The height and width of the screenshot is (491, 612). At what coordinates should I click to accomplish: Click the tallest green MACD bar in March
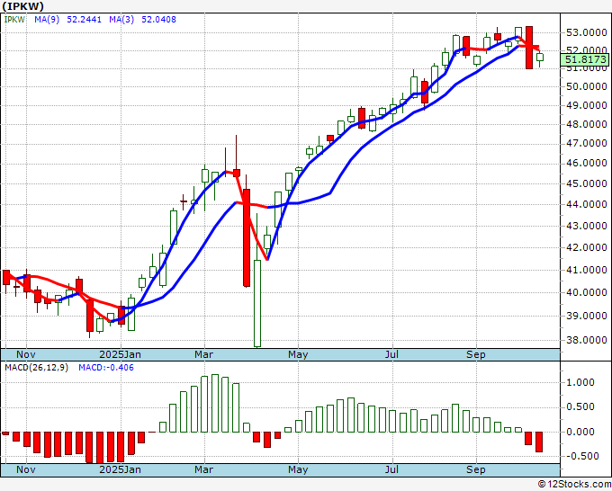pos(215,403)
